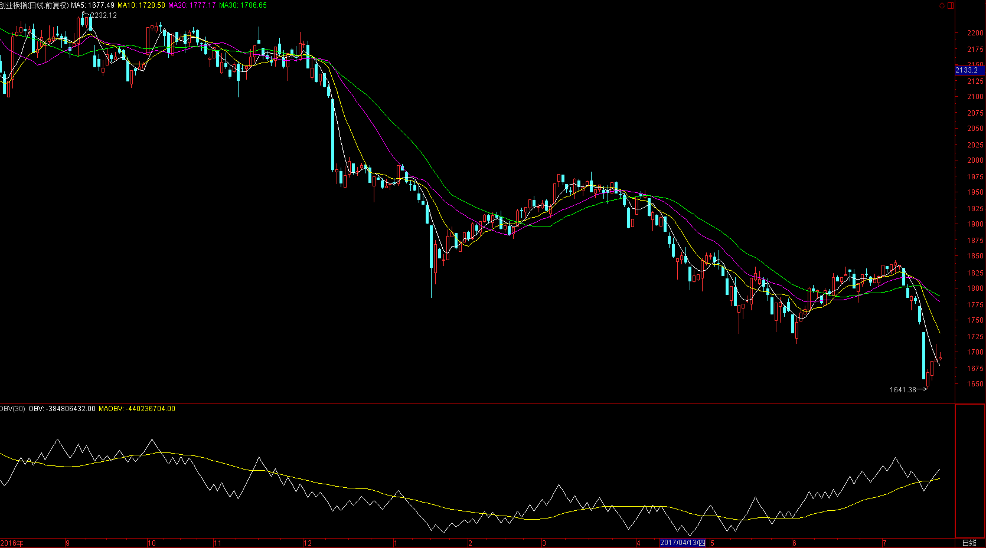Click the yellow MAOBV value label

[x=137, y=409]
